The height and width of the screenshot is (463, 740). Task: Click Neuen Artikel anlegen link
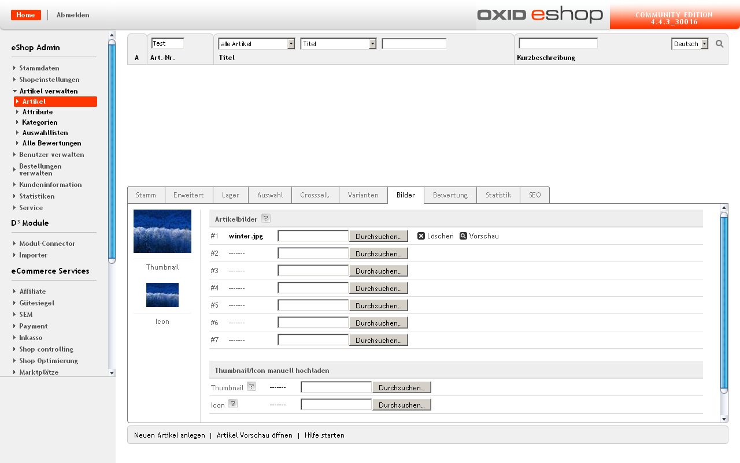[x=169, y=435]
